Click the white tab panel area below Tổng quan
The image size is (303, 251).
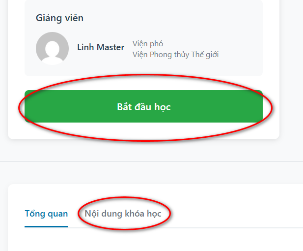pos(135,240)
